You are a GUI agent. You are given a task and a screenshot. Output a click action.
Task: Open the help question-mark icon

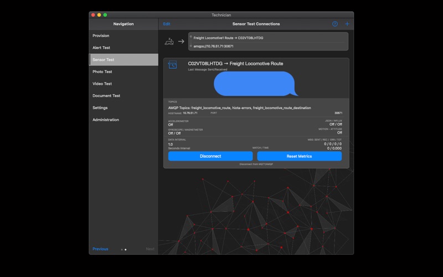[335, 24]
